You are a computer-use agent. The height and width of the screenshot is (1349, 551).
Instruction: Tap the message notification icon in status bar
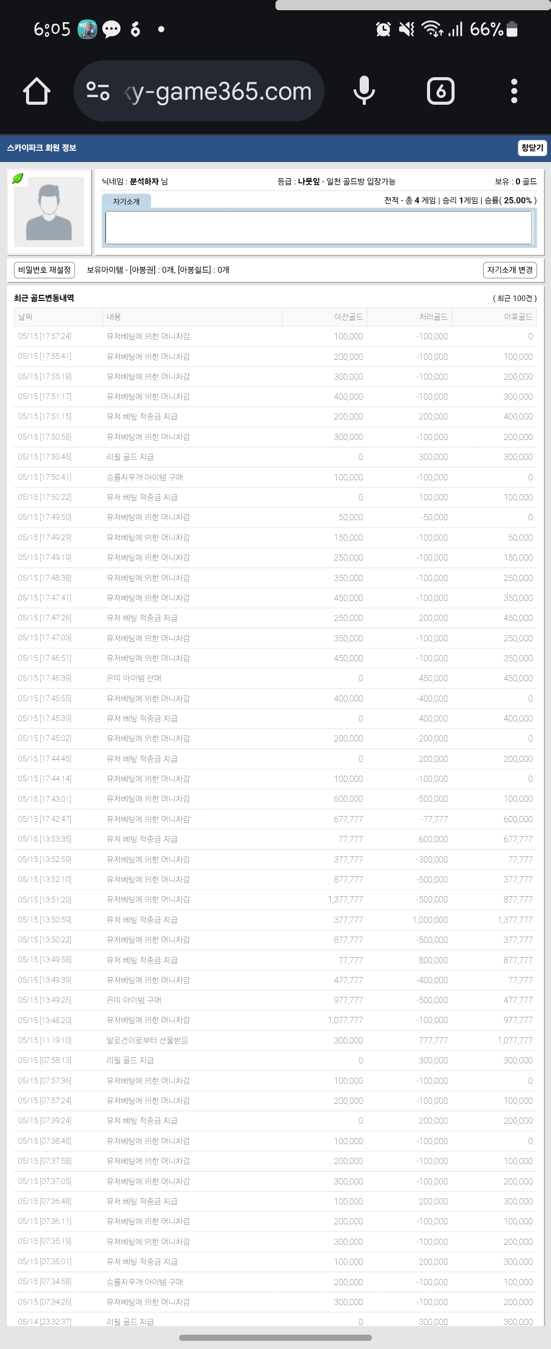coord(111,29)
